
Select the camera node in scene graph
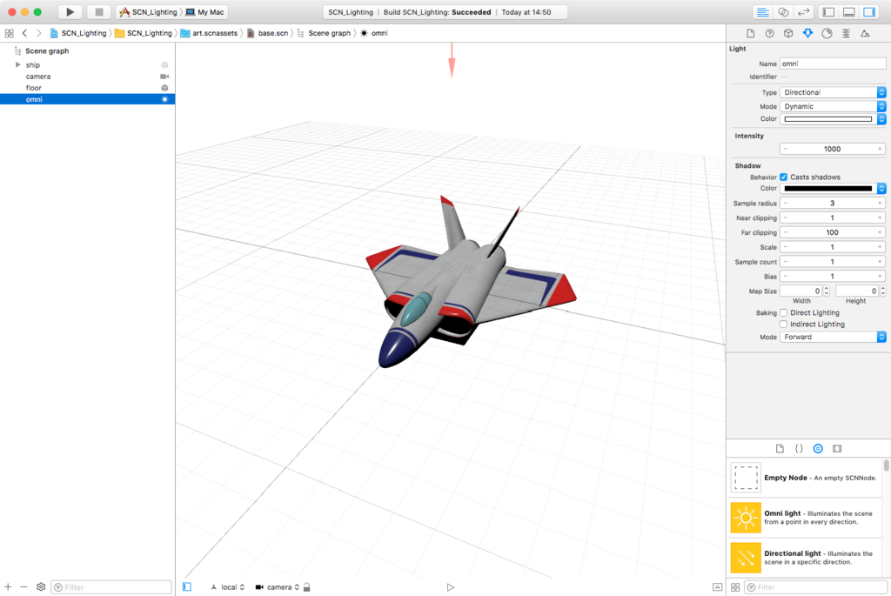(x=87, y=77)
